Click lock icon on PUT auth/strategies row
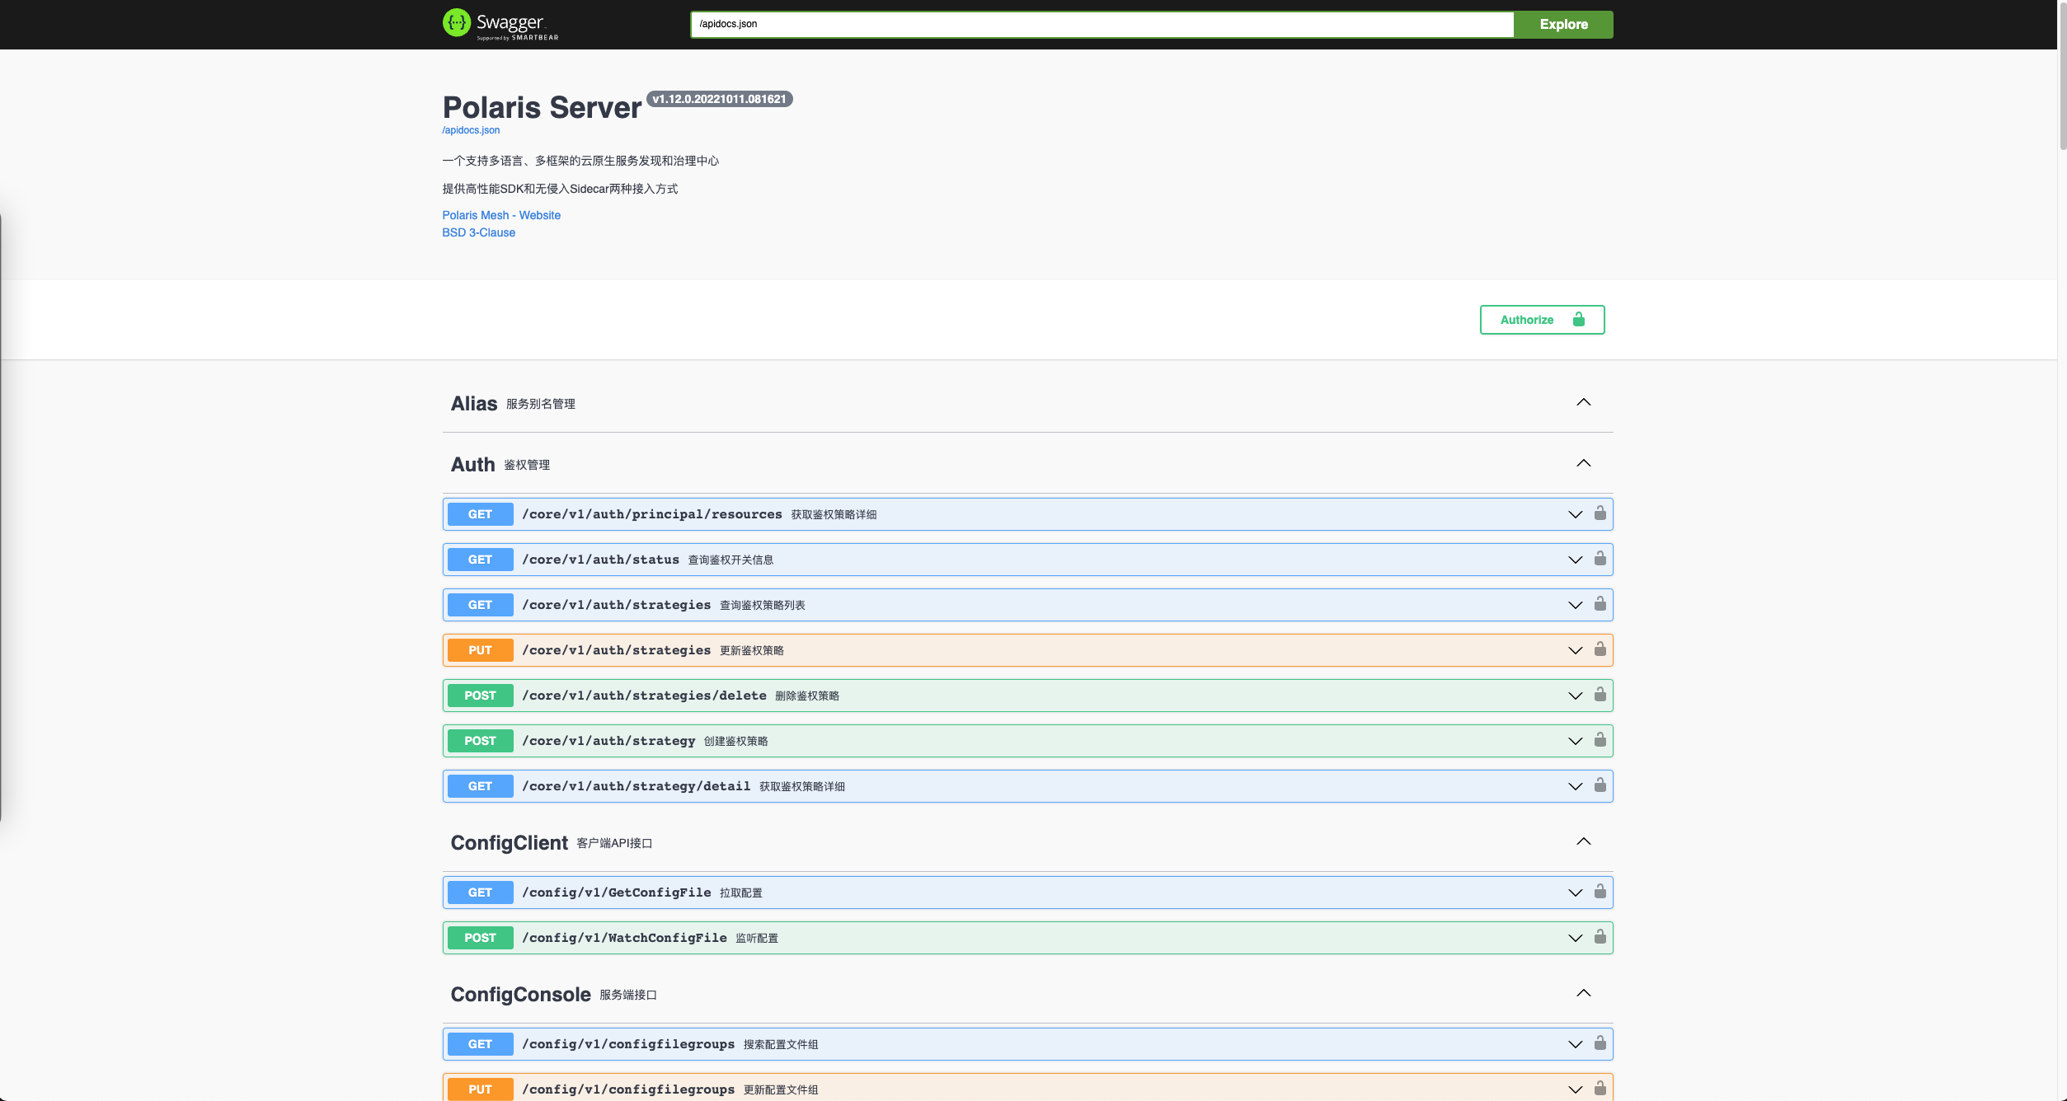Screen dimensions: 2067x1101 pyautogui.click(x=1600, y=649)
